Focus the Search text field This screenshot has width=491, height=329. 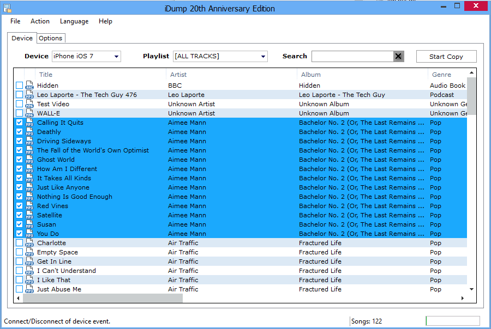point(352,56)
